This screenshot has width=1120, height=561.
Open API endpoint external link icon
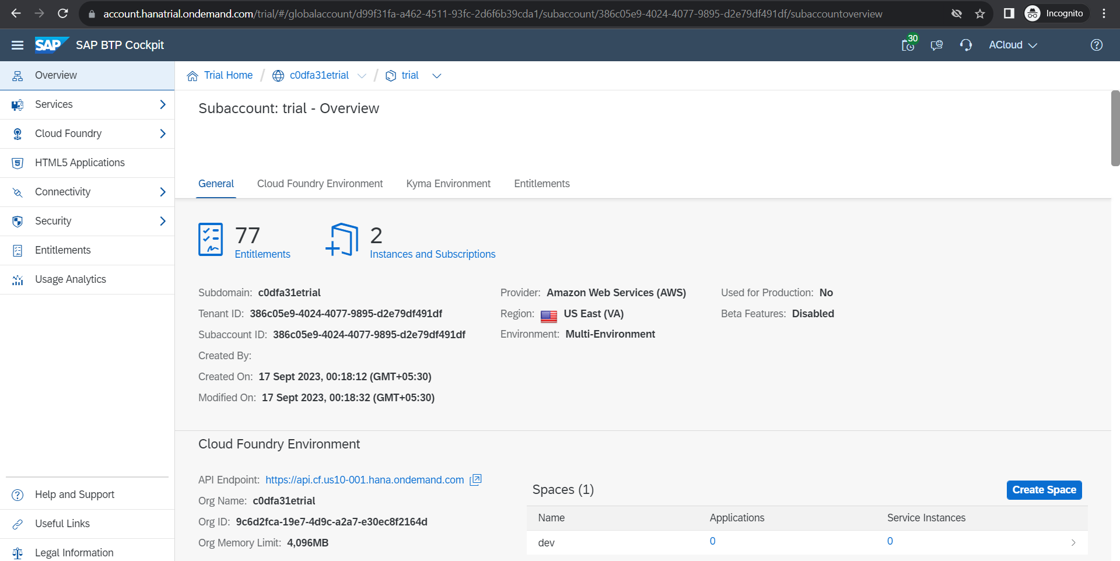point(476,480)
